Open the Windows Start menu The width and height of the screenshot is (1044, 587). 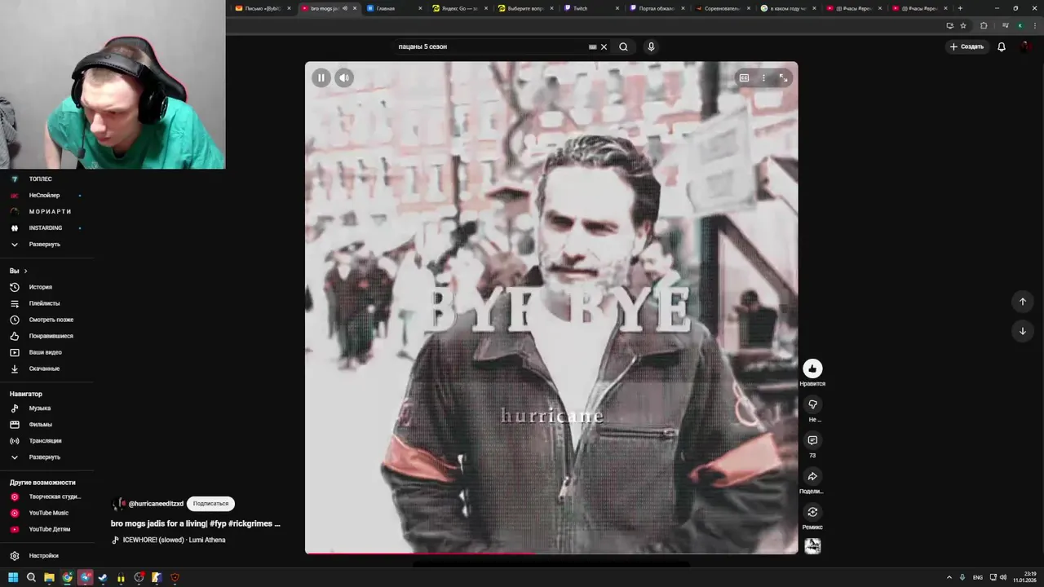(x=13, y=577)
